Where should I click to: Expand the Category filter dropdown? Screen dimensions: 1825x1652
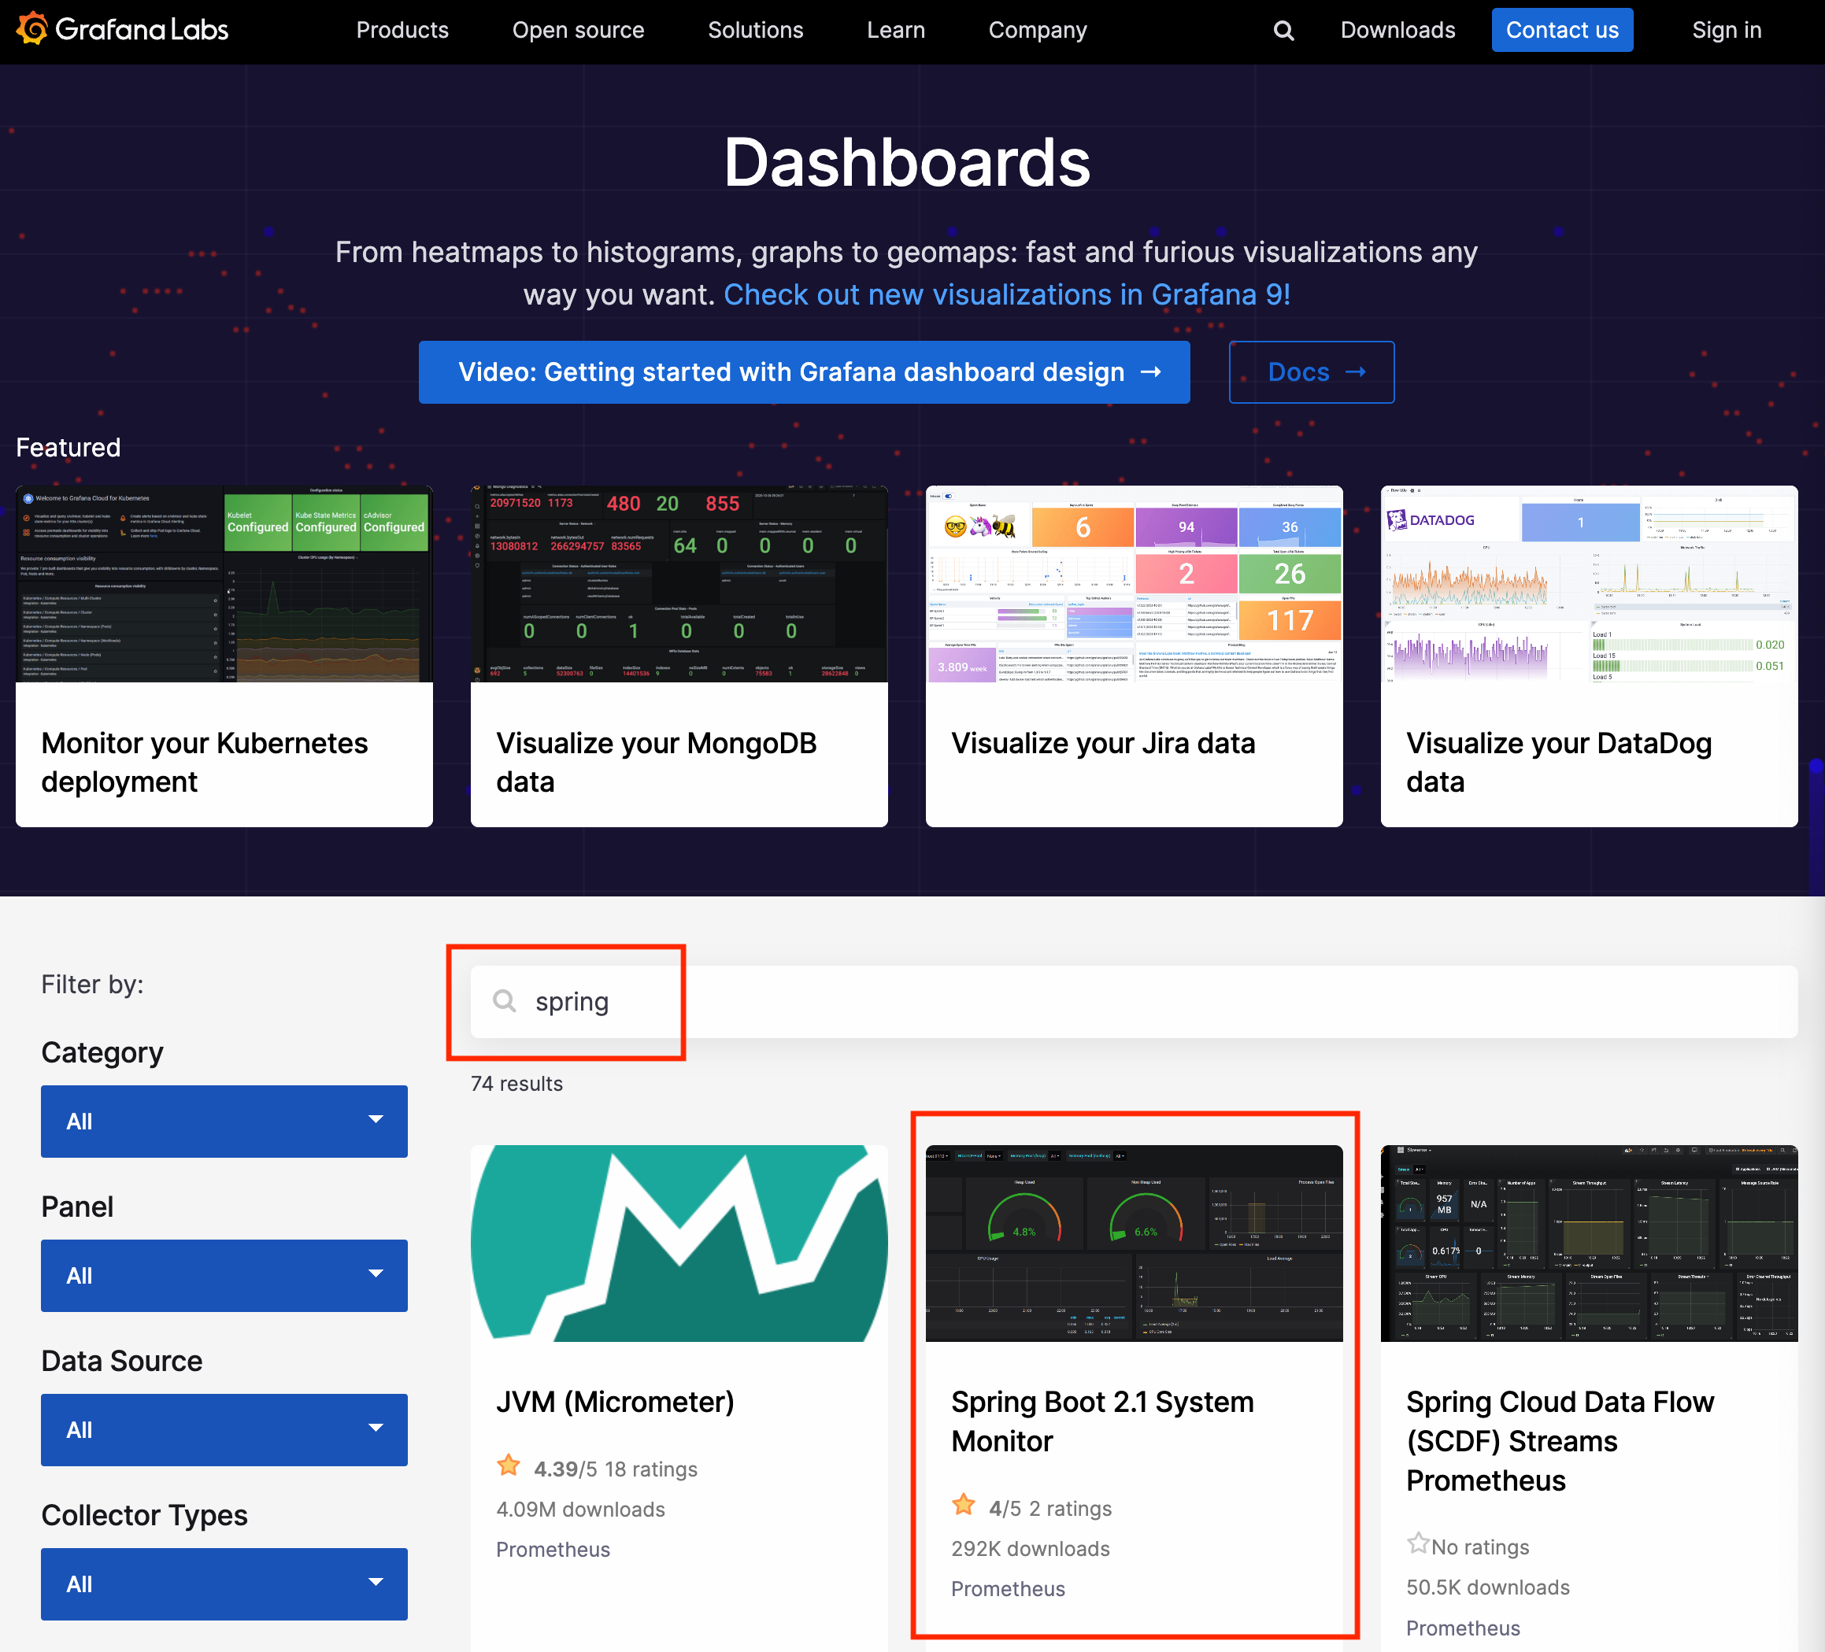coord(224,1121)
